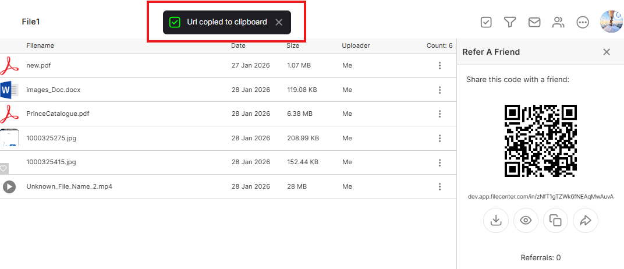
Task: Close the Refer A Friend panel
Action: click(607, 52)
